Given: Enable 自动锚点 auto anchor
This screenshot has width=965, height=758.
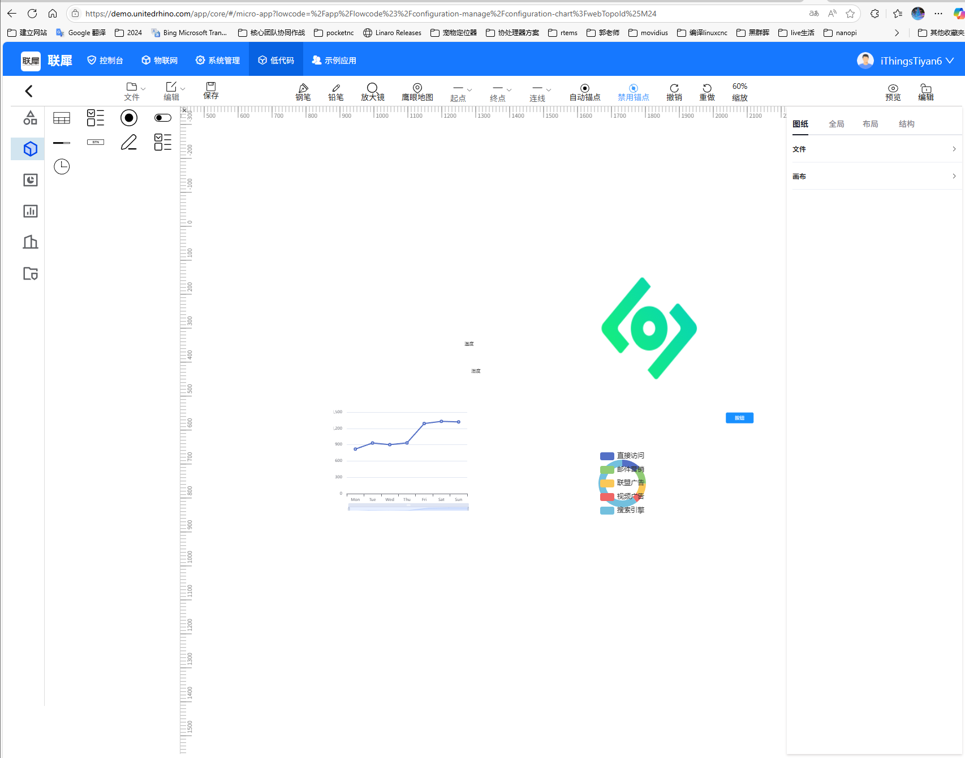Looking at the screenshot, I should pos(585,92).
